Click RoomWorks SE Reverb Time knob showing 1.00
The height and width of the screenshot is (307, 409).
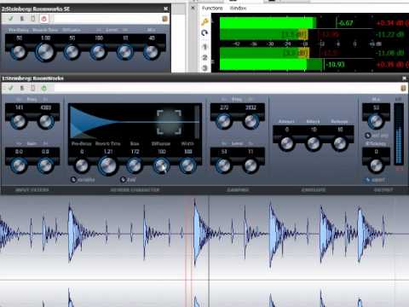point(45,52)
